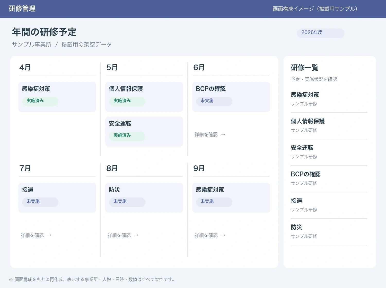This screenshot has height=288, width=386.
Task: Select 感染症対策 in the 研修一覧 list
Action: tap(329, 99)
